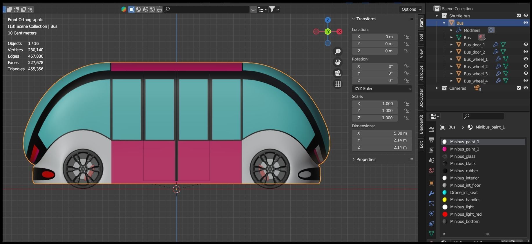This screenshot has height=244, width=532.
Task: Select the Minibus_paint_2 material slot
Action: (x=483, y=149)
